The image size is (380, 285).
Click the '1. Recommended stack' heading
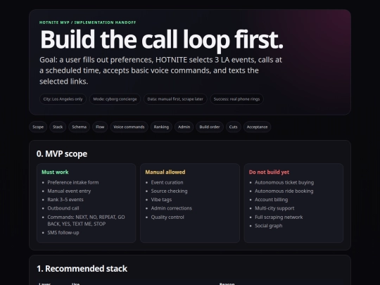82,269
